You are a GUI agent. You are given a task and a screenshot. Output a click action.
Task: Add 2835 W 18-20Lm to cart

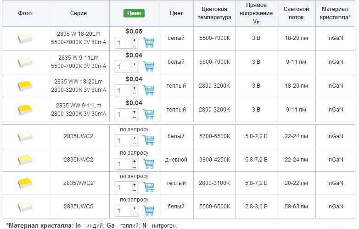pos(148,42)
